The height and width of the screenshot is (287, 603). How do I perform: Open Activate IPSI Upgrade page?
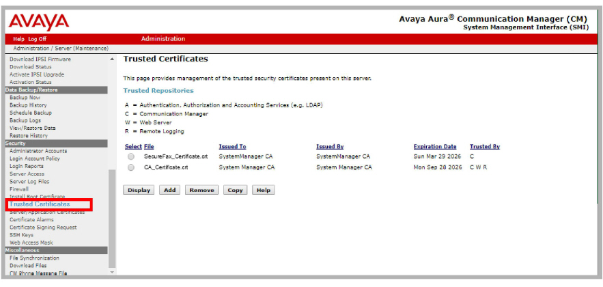(37, 74)
